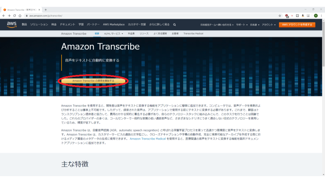Follow the Amazon Transcribe Medical text link
Image resolution: width=325 pixels, height=183 pixels.
point(148,139)
